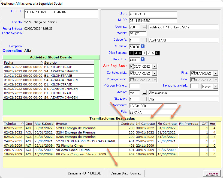Screen dimensions: 223x178
Task: Toggle the D (Domingo) day button
Action: [158, 53]
